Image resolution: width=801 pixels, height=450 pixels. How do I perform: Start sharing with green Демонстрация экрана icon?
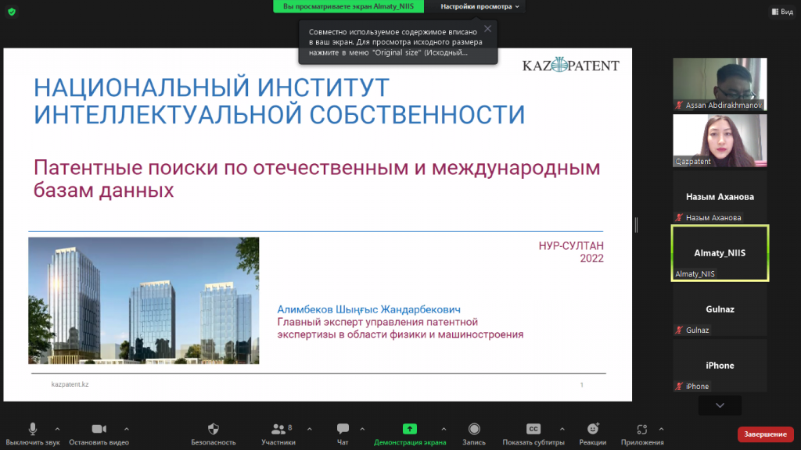pyautogui.click(x=409, y=429)
